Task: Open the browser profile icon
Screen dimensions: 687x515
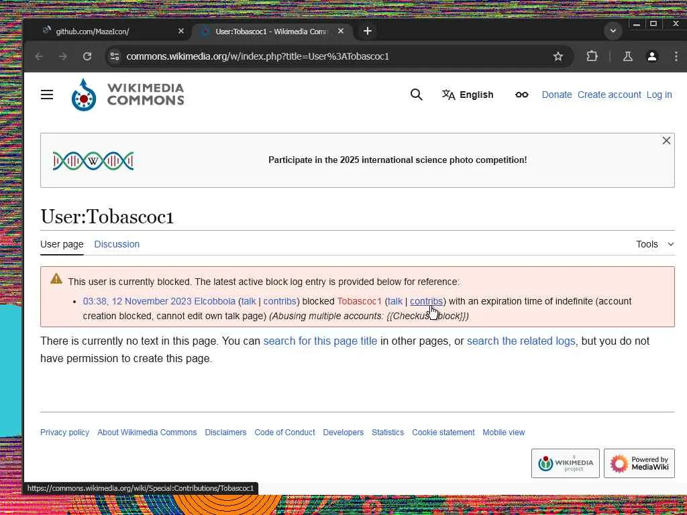Action: point(652,56)
